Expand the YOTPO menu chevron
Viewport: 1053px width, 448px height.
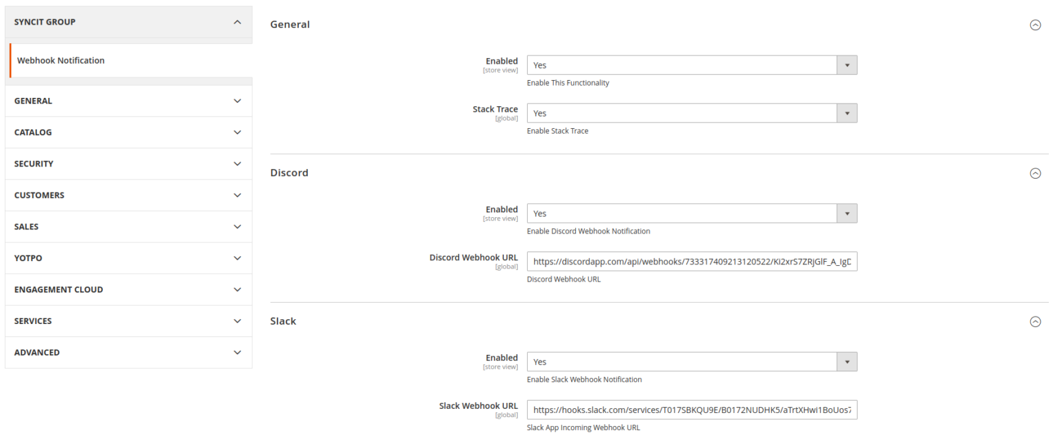pos(237,258)
